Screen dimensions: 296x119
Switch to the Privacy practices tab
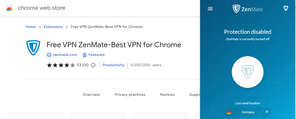click(130, 94)
